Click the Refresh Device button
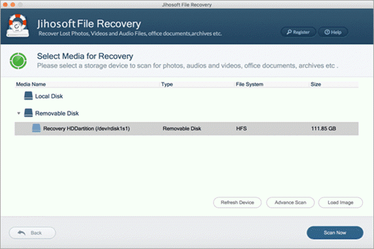 (237, 202)
